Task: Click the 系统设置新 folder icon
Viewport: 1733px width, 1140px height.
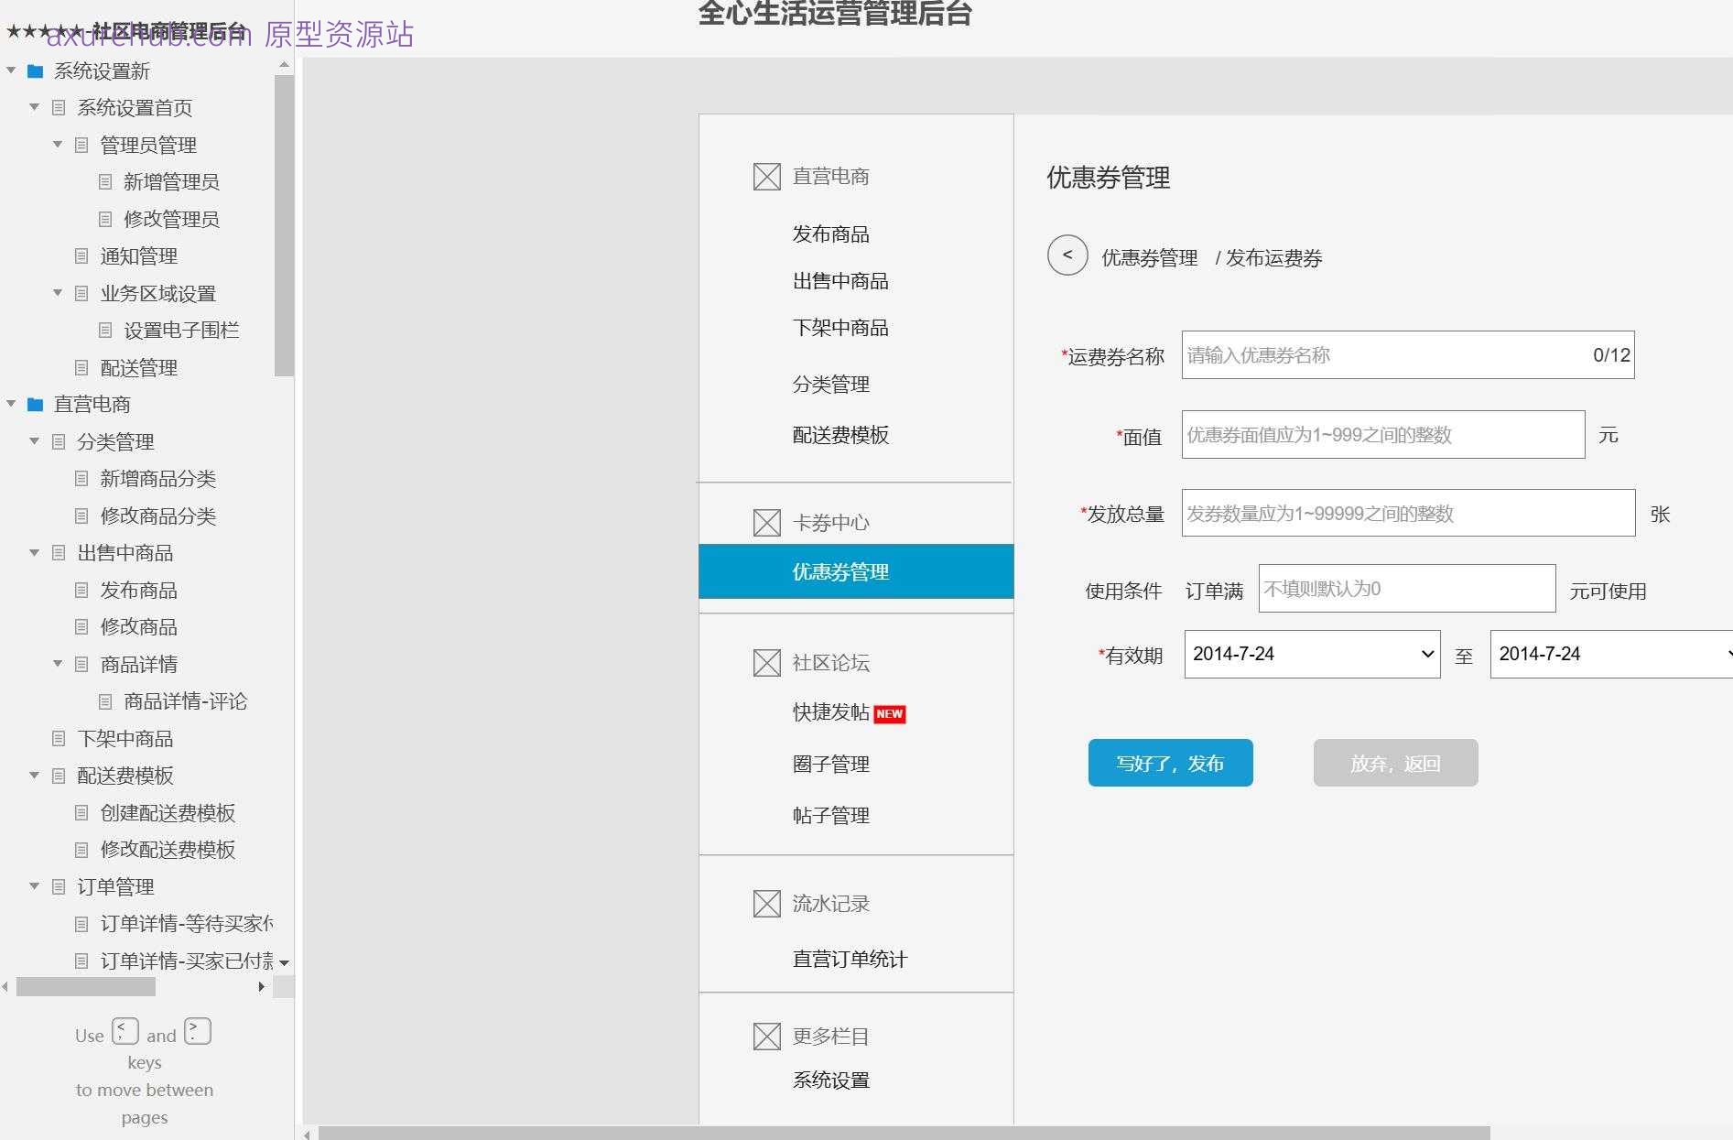Action: [36, 71]
